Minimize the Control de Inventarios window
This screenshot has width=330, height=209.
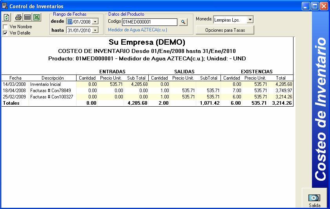click(x=306, y=6)
